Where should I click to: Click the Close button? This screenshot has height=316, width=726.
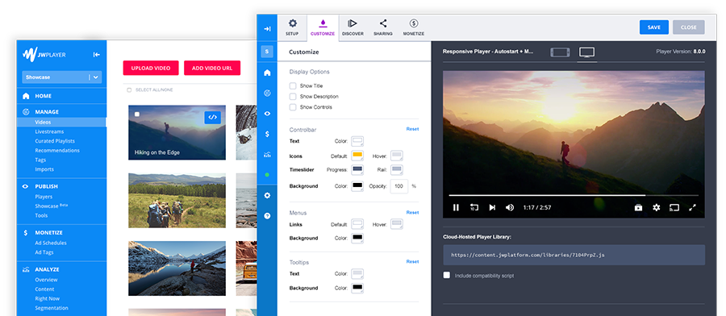pyautogui.click(x=689, y=27)
